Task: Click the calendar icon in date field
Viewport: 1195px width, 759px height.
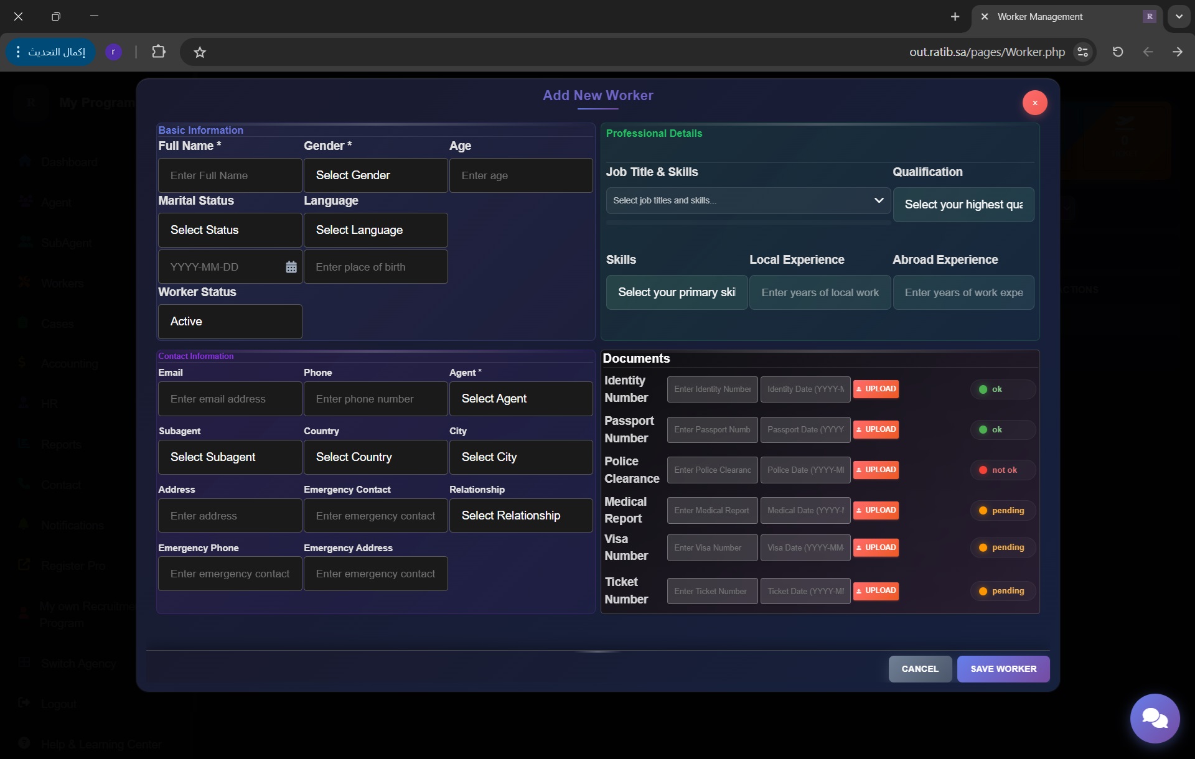Action: point(291,267)
